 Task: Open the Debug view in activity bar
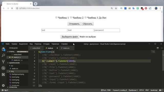pos(3,68)
